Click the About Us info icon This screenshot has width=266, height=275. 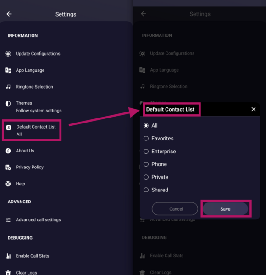[x=8, y=151]
